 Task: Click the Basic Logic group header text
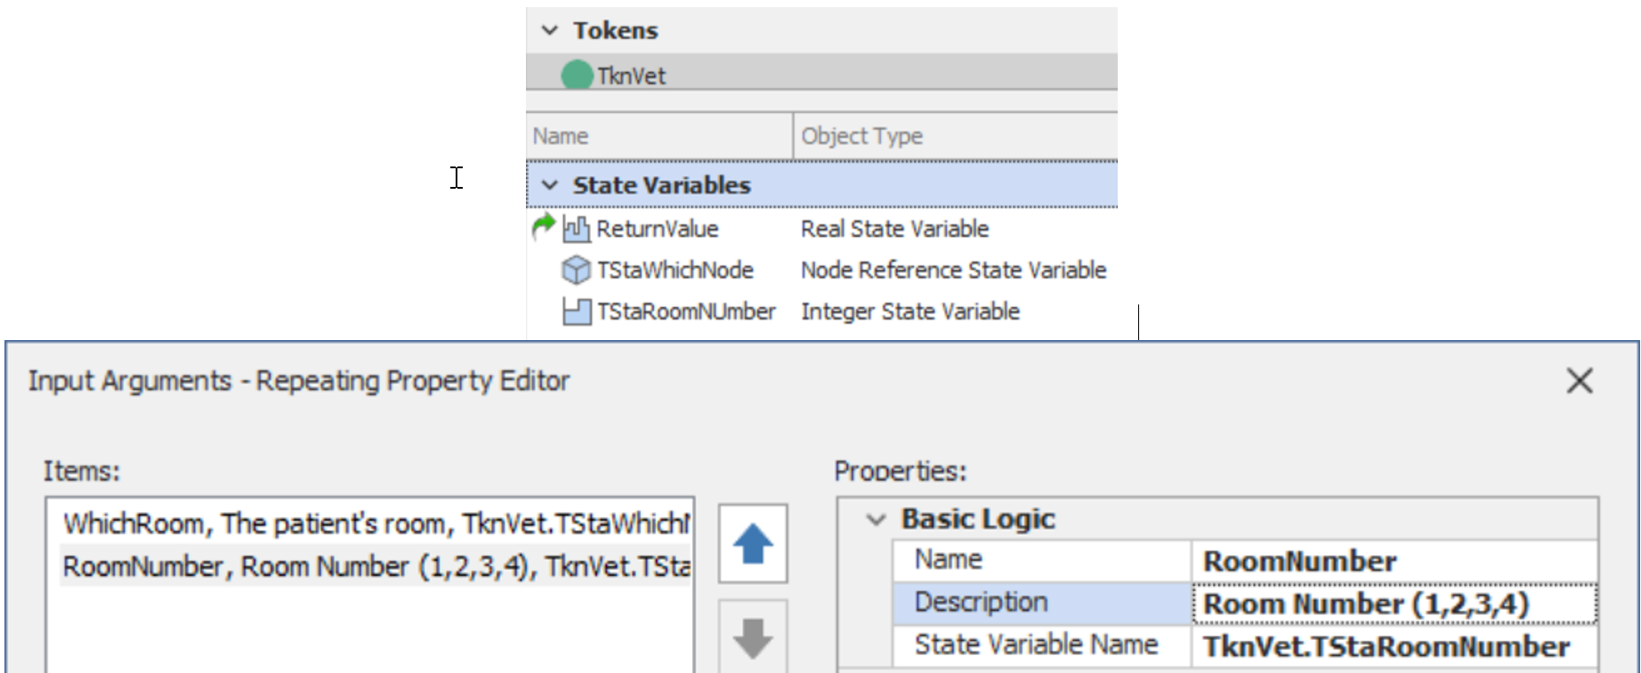[x=978, y=519]
